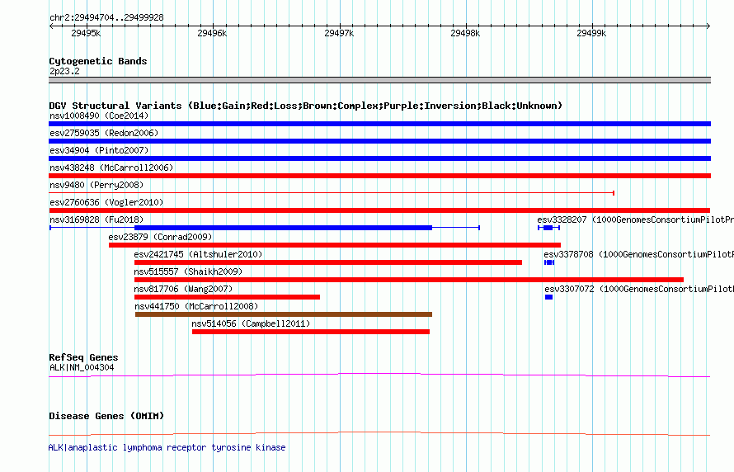Click the nsv1008490 (Coe2014) blue gain bar
Screen dimensions: 734x472
(x=379, y=124)
